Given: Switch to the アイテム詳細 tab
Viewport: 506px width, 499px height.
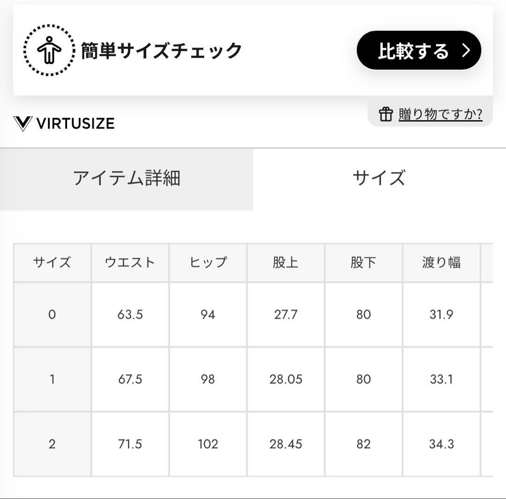Looking at the screenshot, I should click(x=126, y=179).
